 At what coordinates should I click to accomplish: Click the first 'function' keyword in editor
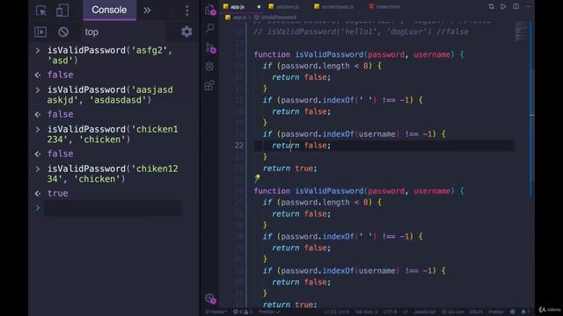[272, 54]
